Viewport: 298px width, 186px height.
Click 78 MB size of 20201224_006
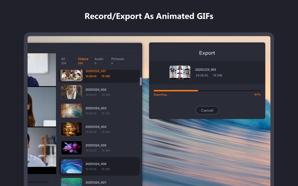(x=105, y=169)
